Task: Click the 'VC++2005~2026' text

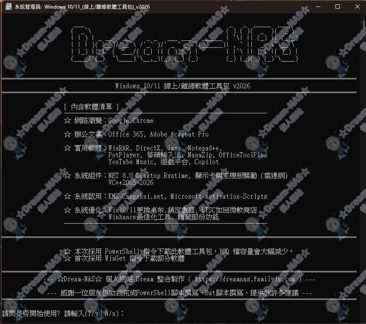Action: (131, 182)
